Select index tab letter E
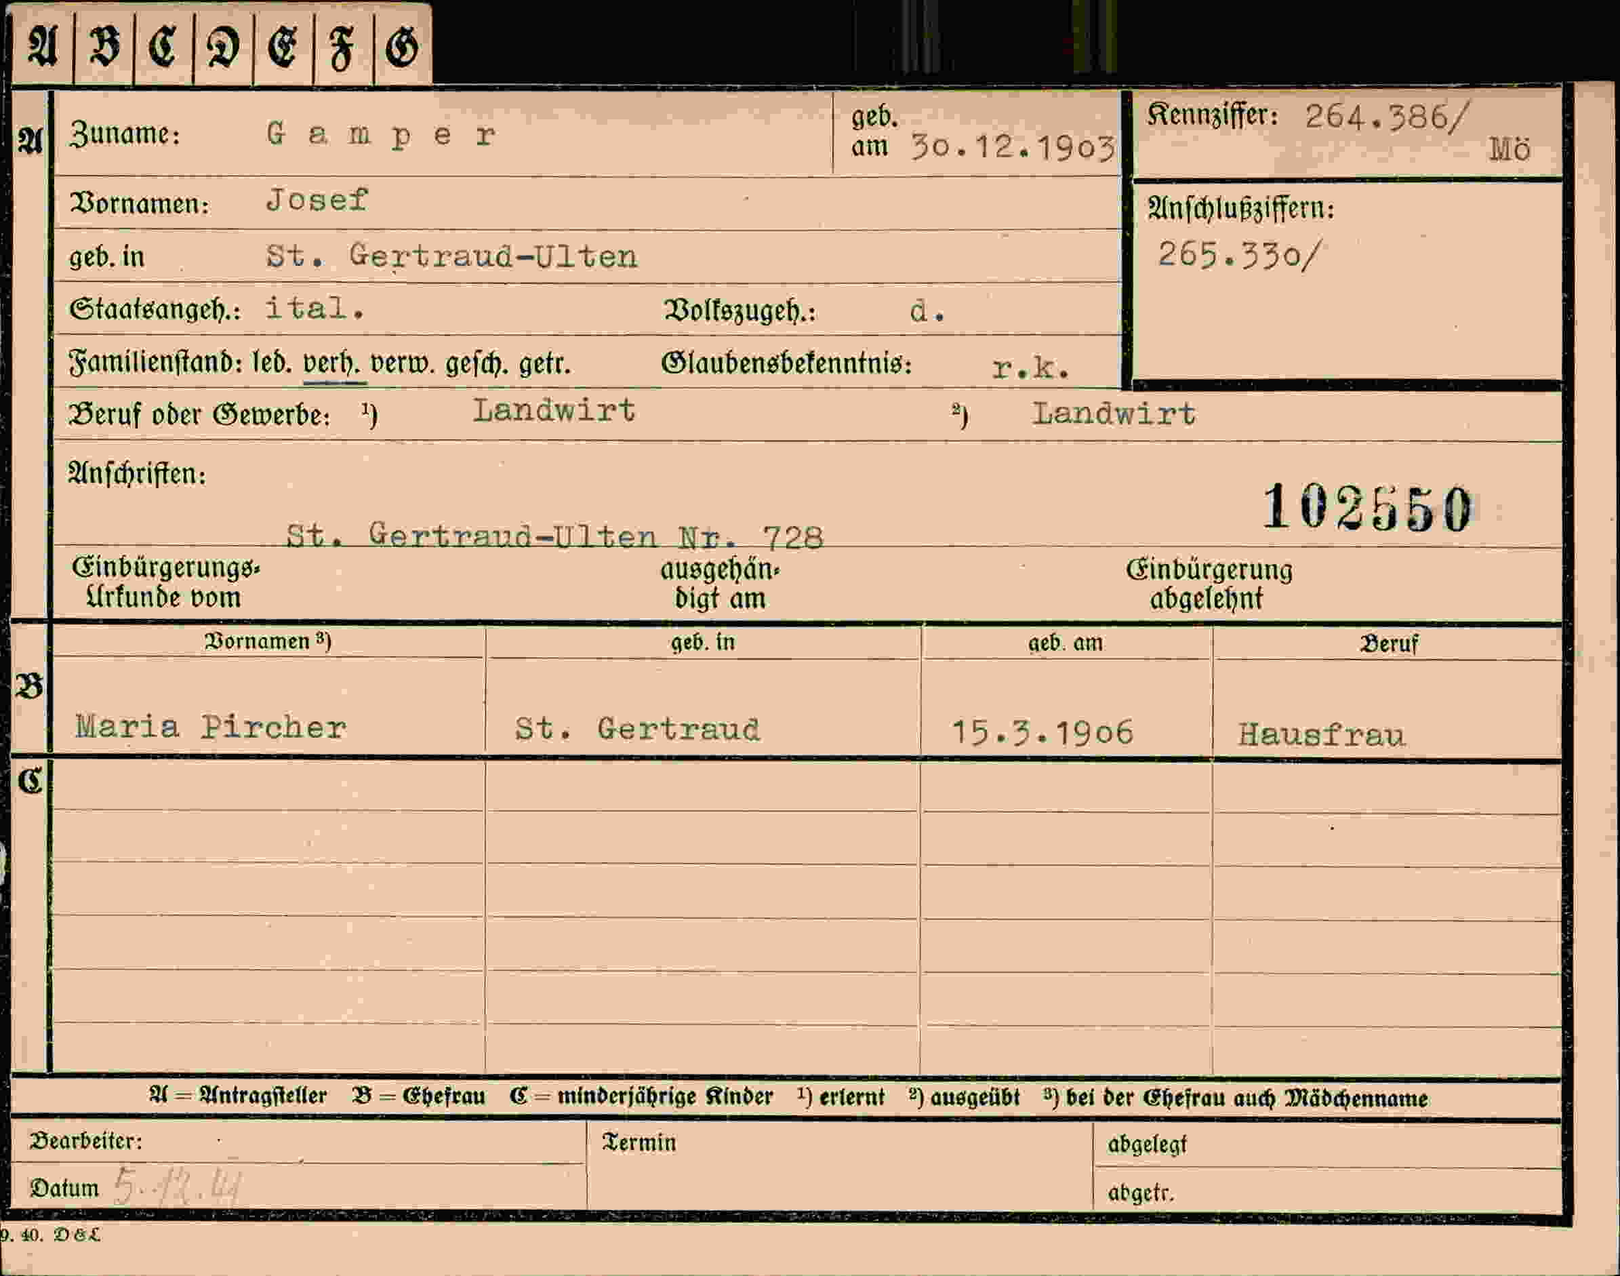1620x1276 pixels. pyautogui.click(x=283, y=47)
